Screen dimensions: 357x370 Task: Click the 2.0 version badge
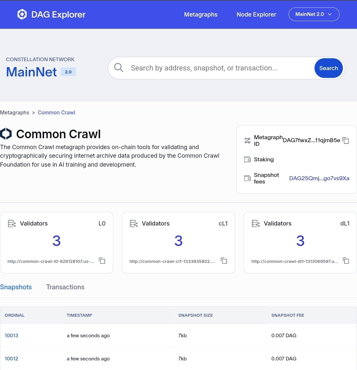[68, 72]
